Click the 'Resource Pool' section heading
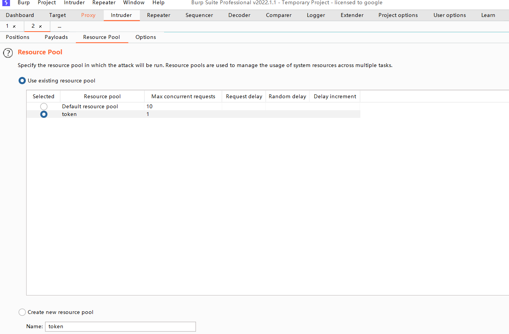 [40, 52]
